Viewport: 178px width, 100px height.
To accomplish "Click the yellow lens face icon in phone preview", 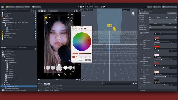I will pos(46,18).
